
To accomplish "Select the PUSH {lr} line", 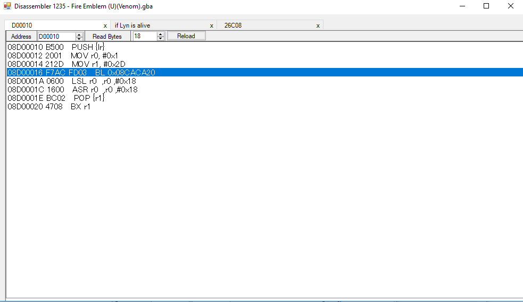I will tap(265, 47).
